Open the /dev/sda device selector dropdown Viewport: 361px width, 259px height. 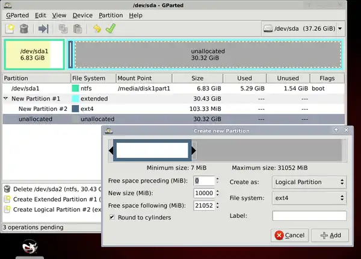pyautogui.click(x=303, y=28)
